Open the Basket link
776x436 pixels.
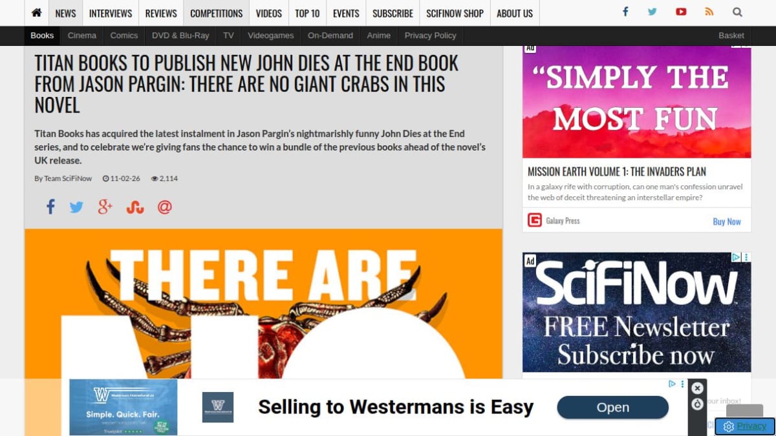pyautogui.click(x=731, y=36)
